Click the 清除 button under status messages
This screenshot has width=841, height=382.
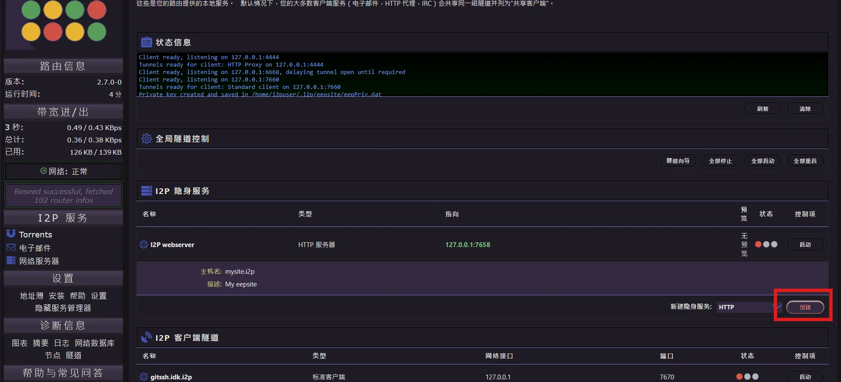pyautogui.click(x=805, y=109)
